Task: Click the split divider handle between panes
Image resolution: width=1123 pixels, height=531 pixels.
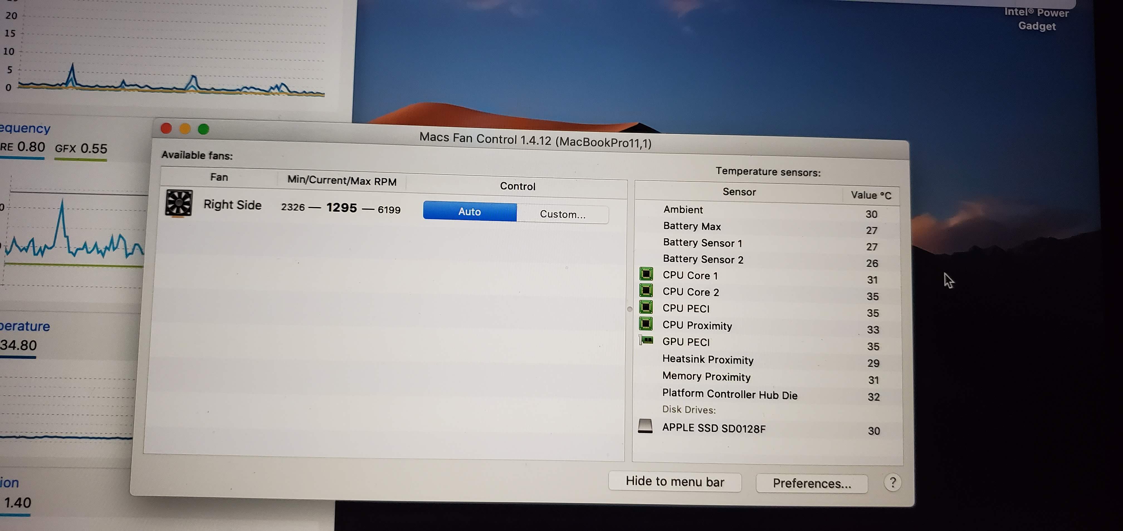Action: [x=629, y=309]
